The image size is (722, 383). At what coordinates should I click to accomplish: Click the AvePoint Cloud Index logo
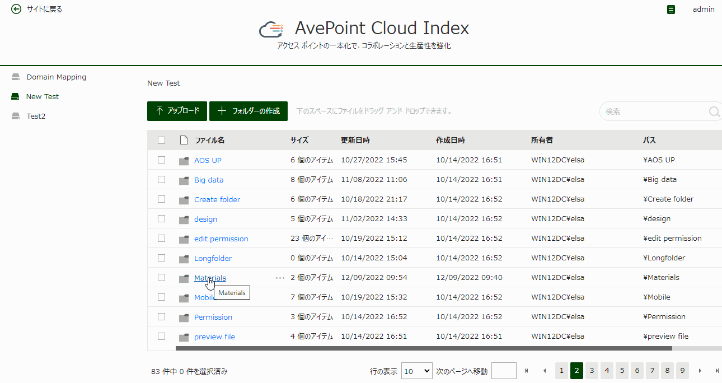272,29
